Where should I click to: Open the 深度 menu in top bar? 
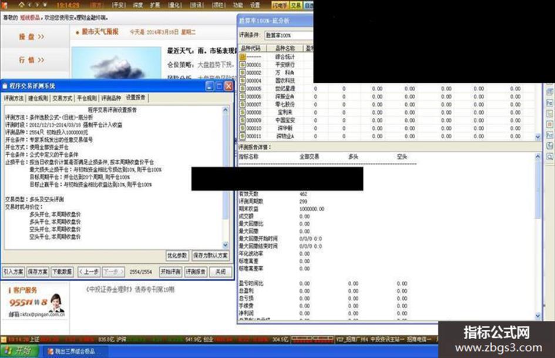click(x=137, y=5)
